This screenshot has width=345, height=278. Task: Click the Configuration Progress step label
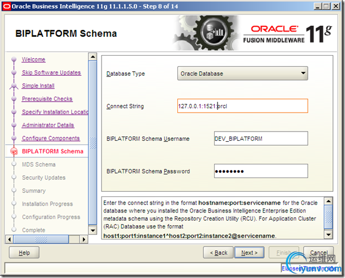[51, 217]
